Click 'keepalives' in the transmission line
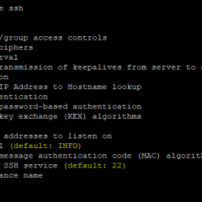 [x=97, y=68]
